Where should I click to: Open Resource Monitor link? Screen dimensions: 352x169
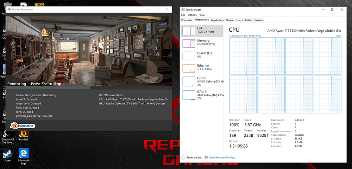[222, 157]
